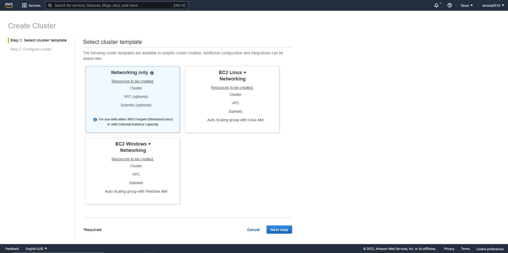Click the Subnets (optional) text
The image size is (508, 253).
click(x=136, y=105)
